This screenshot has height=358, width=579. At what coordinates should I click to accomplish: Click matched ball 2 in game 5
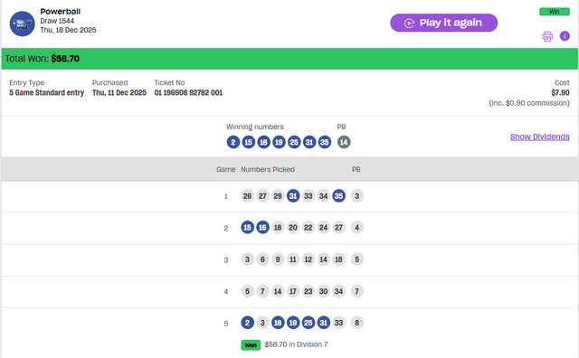[247, 323]
